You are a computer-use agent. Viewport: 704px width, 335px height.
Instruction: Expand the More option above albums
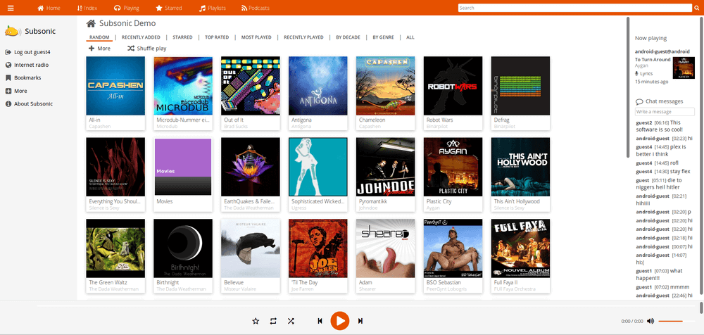99,49
